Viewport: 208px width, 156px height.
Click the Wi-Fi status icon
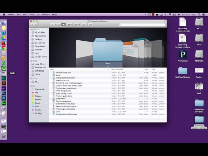(x=170, y=15)
